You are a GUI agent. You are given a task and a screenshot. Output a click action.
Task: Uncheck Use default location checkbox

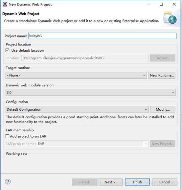(7, 50)
